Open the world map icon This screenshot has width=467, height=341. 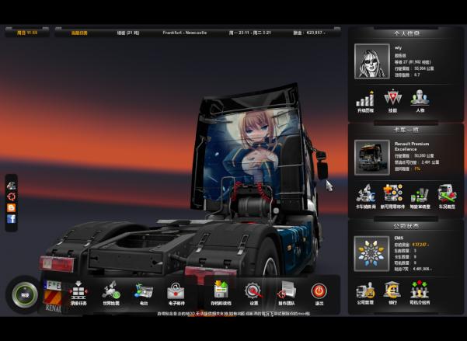click(x=111, y=291)
